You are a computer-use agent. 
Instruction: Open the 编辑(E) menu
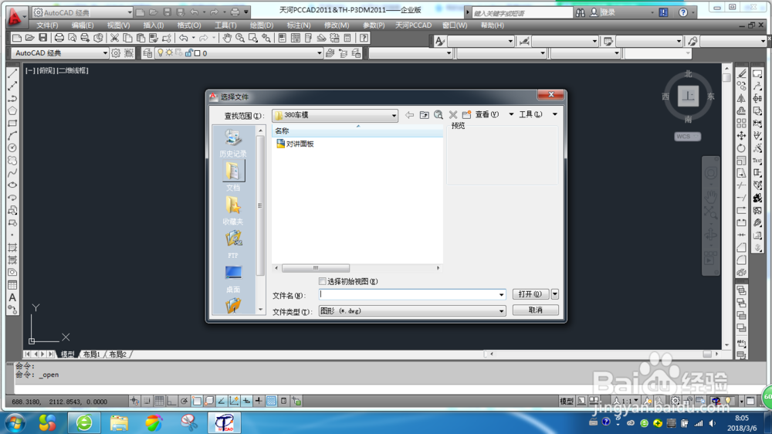click(x=83, y=25)
